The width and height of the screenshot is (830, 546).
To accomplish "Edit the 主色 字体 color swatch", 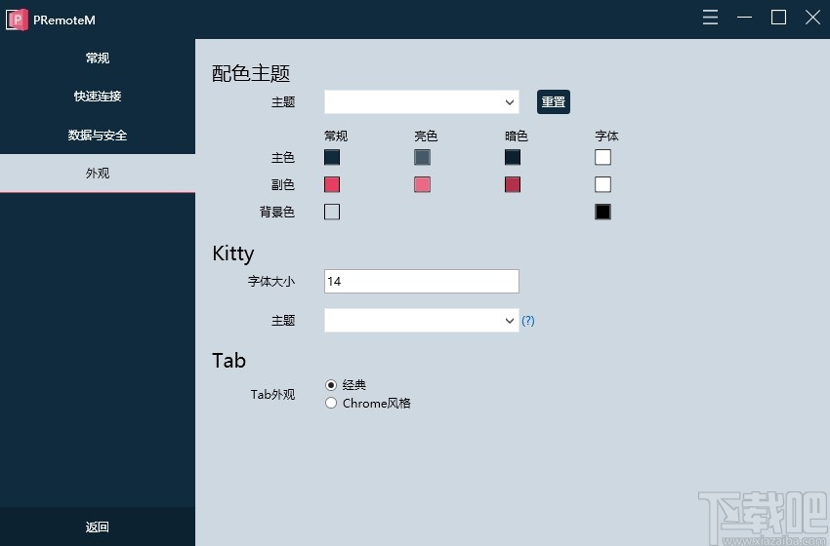I will pos(602,157).
